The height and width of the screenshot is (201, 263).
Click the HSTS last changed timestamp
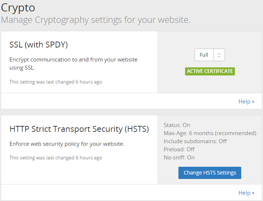pos(56,158)
